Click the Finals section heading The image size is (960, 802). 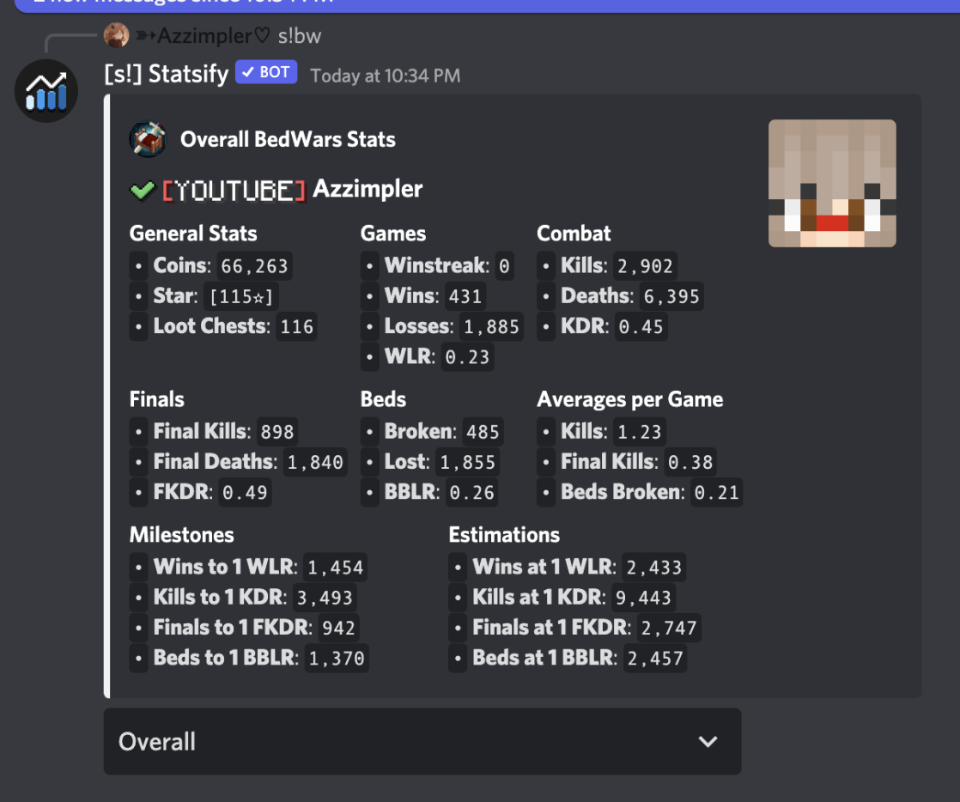(x=157, y=399)
